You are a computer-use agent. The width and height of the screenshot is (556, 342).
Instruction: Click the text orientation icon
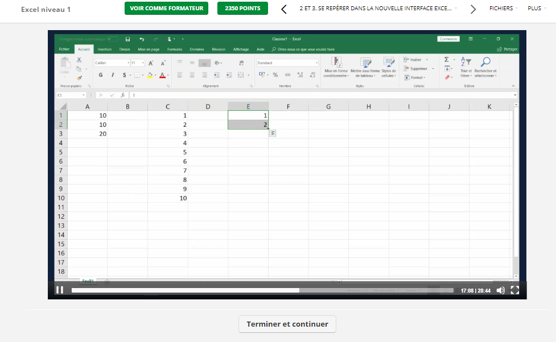(217, 62)
